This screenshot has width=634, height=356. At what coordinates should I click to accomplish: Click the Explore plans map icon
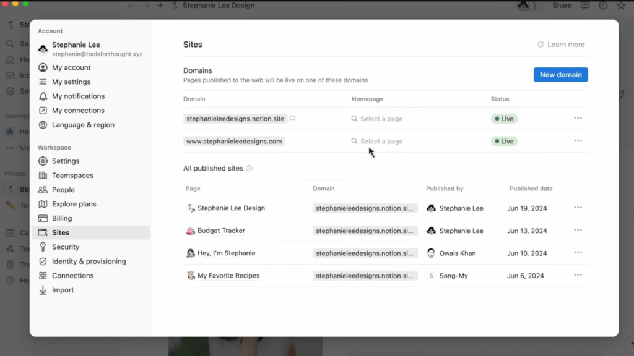(x=43, y=204)
